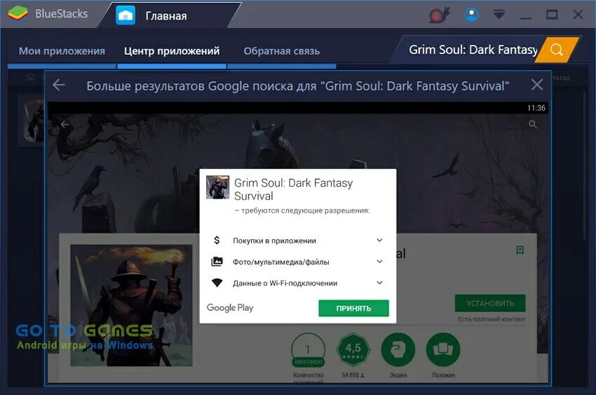Image resolution: width=596 pixels, height=395 pixels.
Task: Close the Google search results panel
Action: click(x=536, y=84)
